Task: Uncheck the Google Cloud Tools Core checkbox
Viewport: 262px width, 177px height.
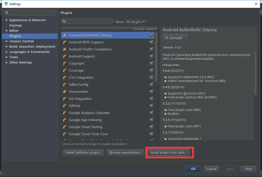Action: 151,134
